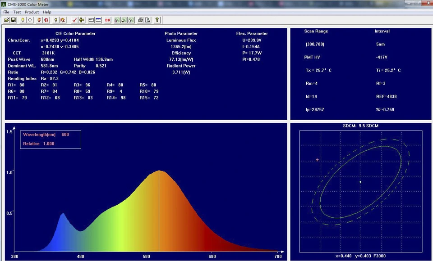Open the File menu
433x261 pixels.
click(6, 12)
